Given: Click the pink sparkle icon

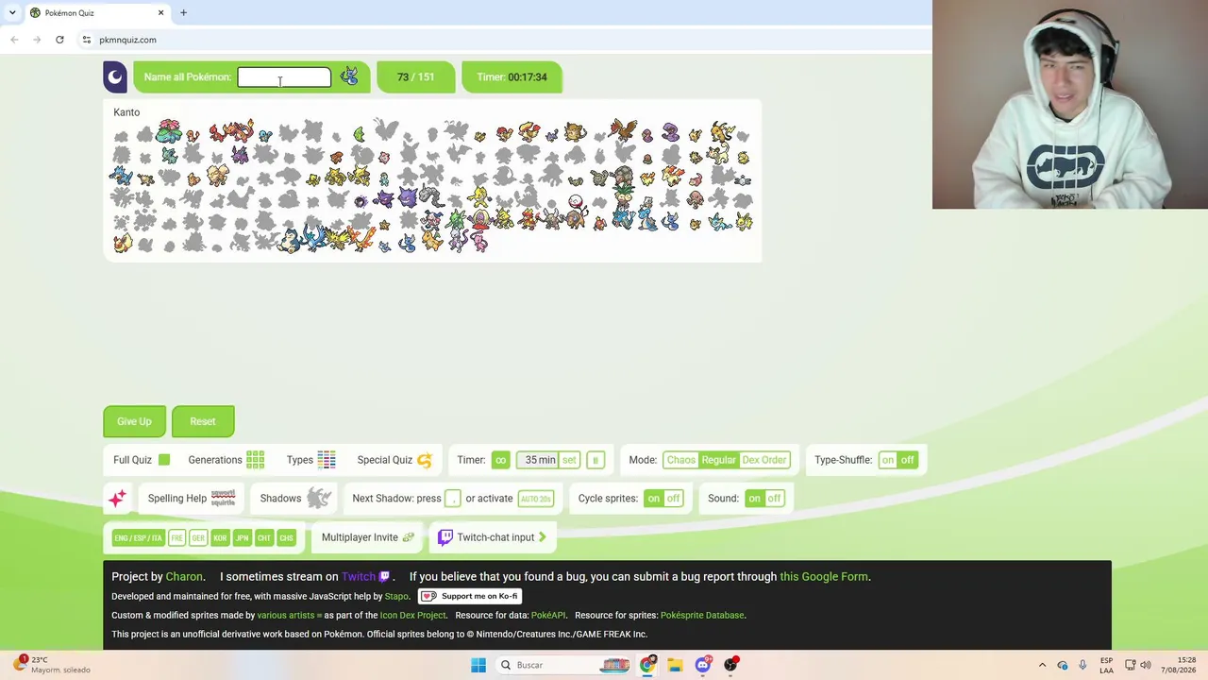Looking at the screenshot, I should point(117,499).
